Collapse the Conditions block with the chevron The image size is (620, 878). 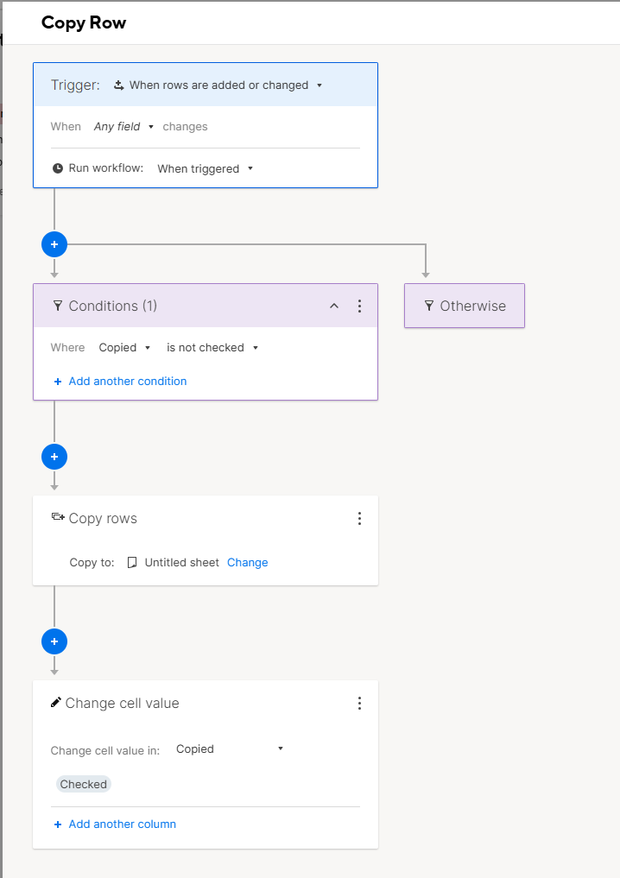coord(334,306)
